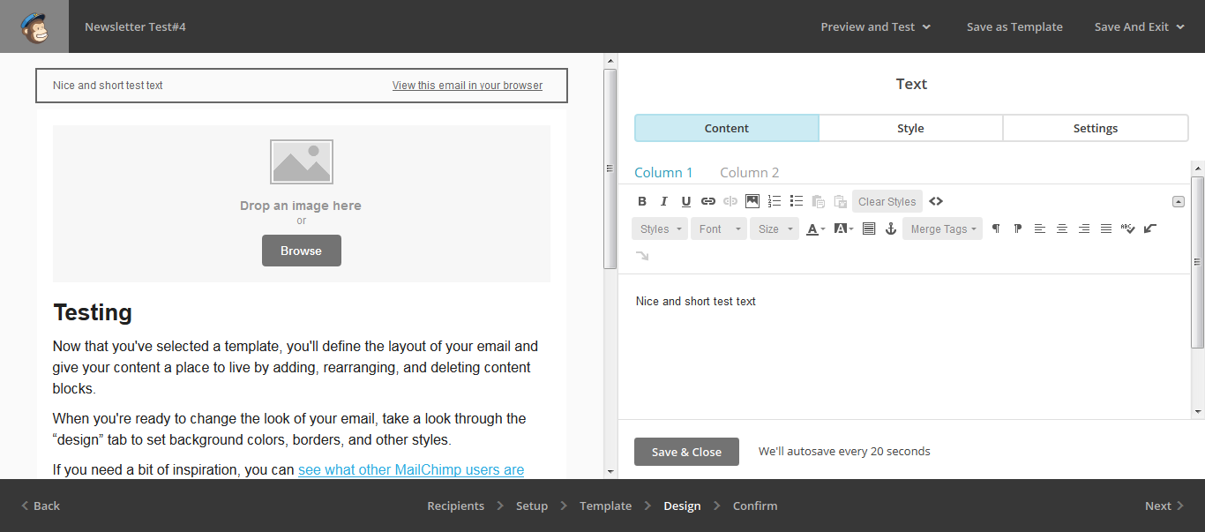
Task: Switch to the Style tab
Action: click(x=910, y=128)
